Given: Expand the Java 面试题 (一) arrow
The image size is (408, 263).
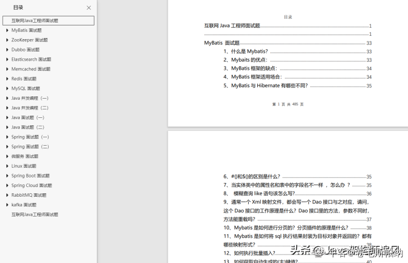Looking at the screenshot, I should (x=7, y=117).
